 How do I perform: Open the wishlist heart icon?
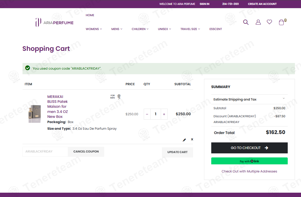point(269,22)
